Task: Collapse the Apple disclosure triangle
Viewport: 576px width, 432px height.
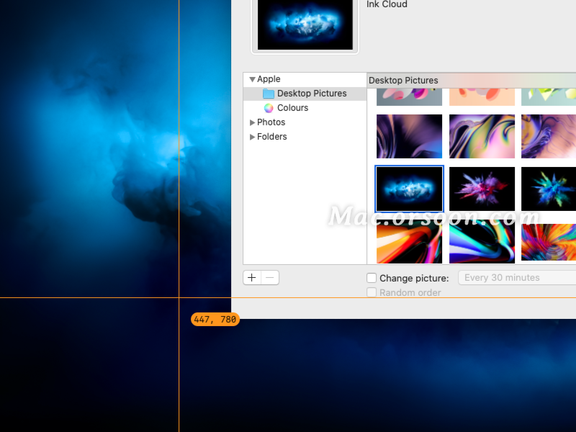Action: (252, 79)
